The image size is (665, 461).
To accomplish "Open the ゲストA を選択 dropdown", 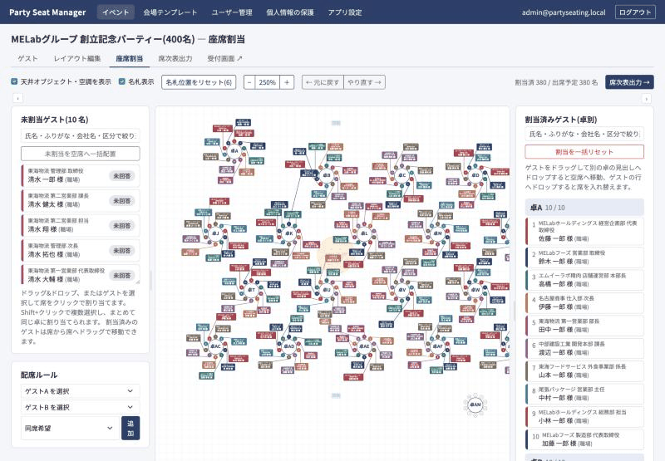I will [80, 391].
